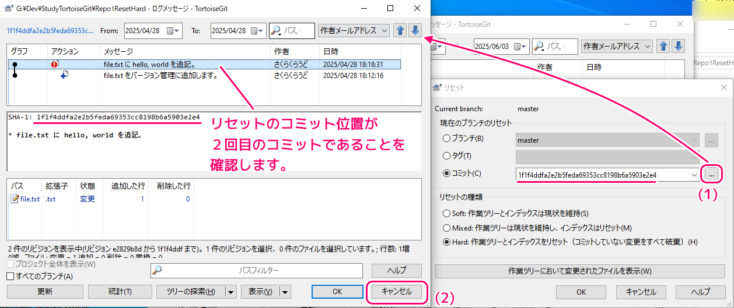
Task: Select the Soft reset type radio button
Action: click(x=447, y=214)
